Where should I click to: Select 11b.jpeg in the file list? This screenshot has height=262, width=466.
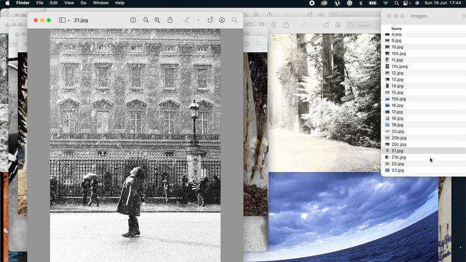tap(399, 66)
